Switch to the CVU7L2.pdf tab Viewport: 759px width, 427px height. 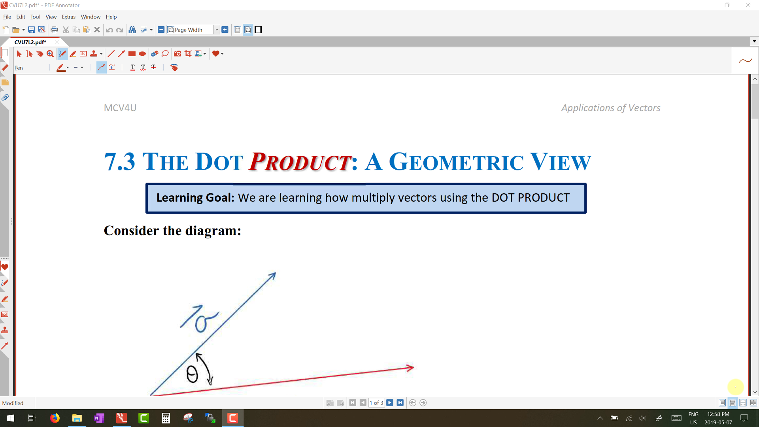tap(30, 42)
